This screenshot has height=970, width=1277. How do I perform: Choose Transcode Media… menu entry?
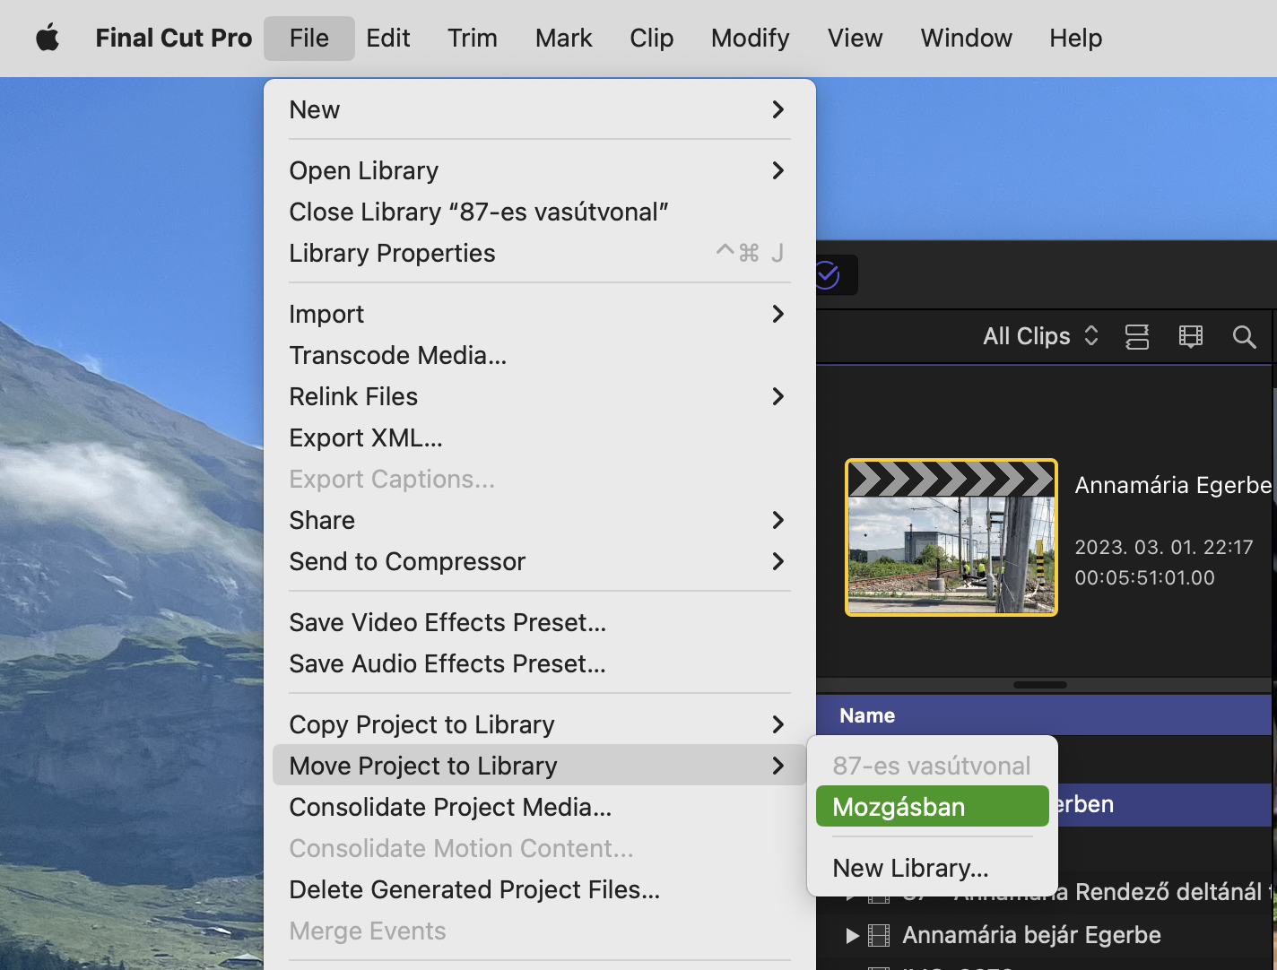click(x=540, y=355)
